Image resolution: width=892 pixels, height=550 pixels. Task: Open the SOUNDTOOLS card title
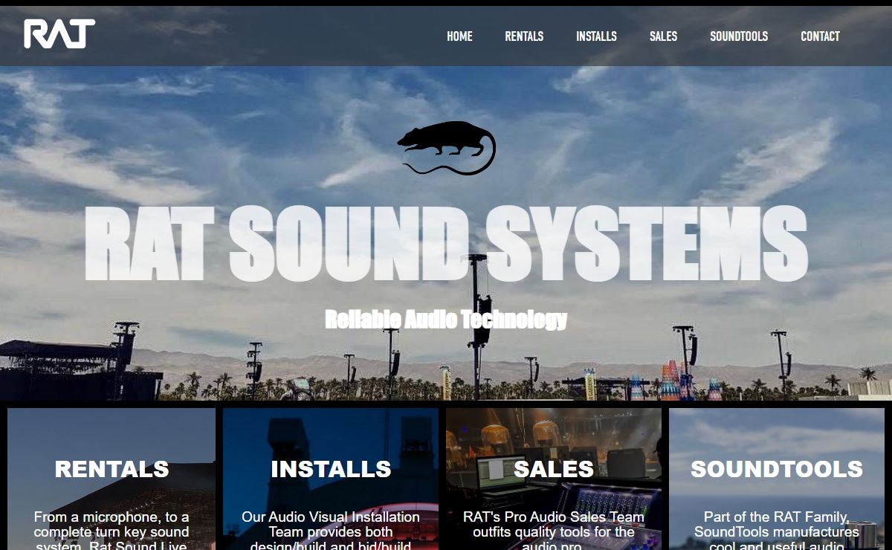coord(777,469)
